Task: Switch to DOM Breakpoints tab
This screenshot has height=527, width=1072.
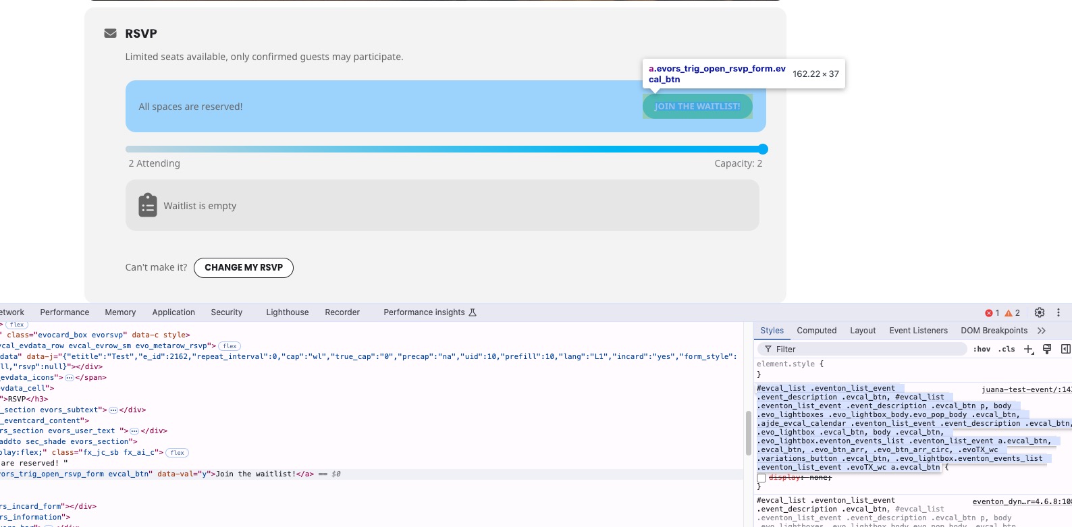Action: coord(994,331)
